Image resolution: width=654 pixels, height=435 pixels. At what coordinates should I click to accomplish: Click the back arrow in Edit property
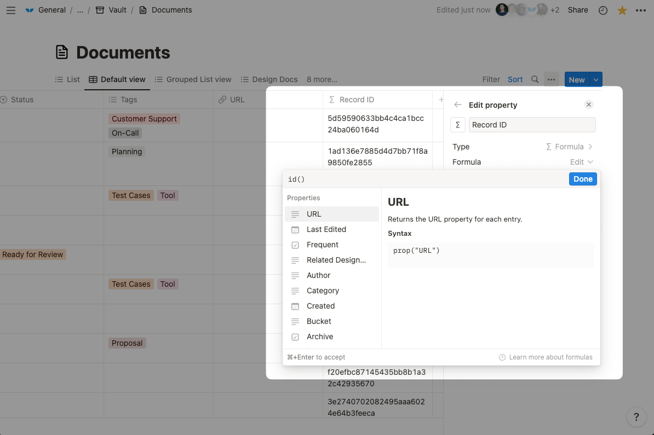(x=458, y=105)
